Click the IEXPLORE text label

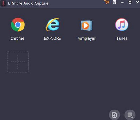pos(52,38)
